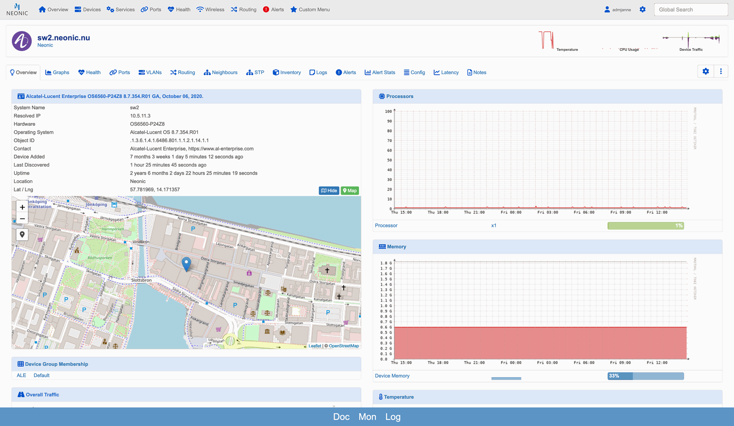Switch to the device Routing tab
The height and width of the screenshot is (426, 734).
[183, 72]
